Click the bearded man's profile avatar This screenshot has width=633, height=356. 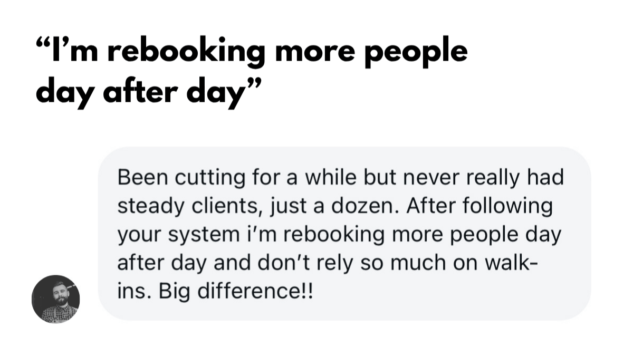pos(55,299)
